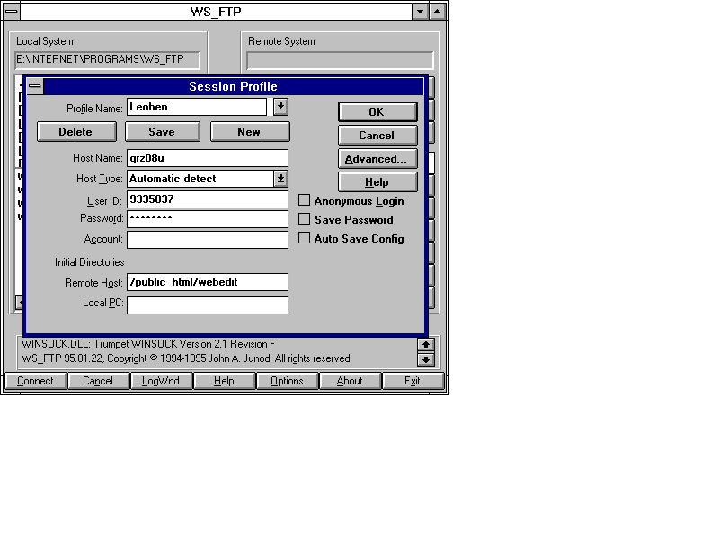This screenshot has height=539, width=719.
Task: Click the empty Account field
Action: tap(208, 240)
